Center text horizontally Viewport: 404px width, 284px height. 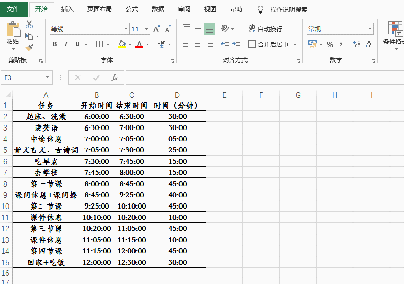198,44
